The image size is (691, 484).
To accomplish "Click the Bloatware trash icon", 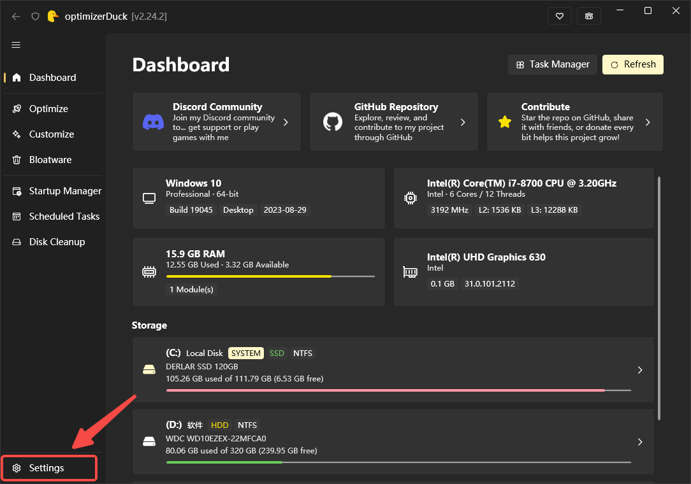I will click(x=17, y=160).
